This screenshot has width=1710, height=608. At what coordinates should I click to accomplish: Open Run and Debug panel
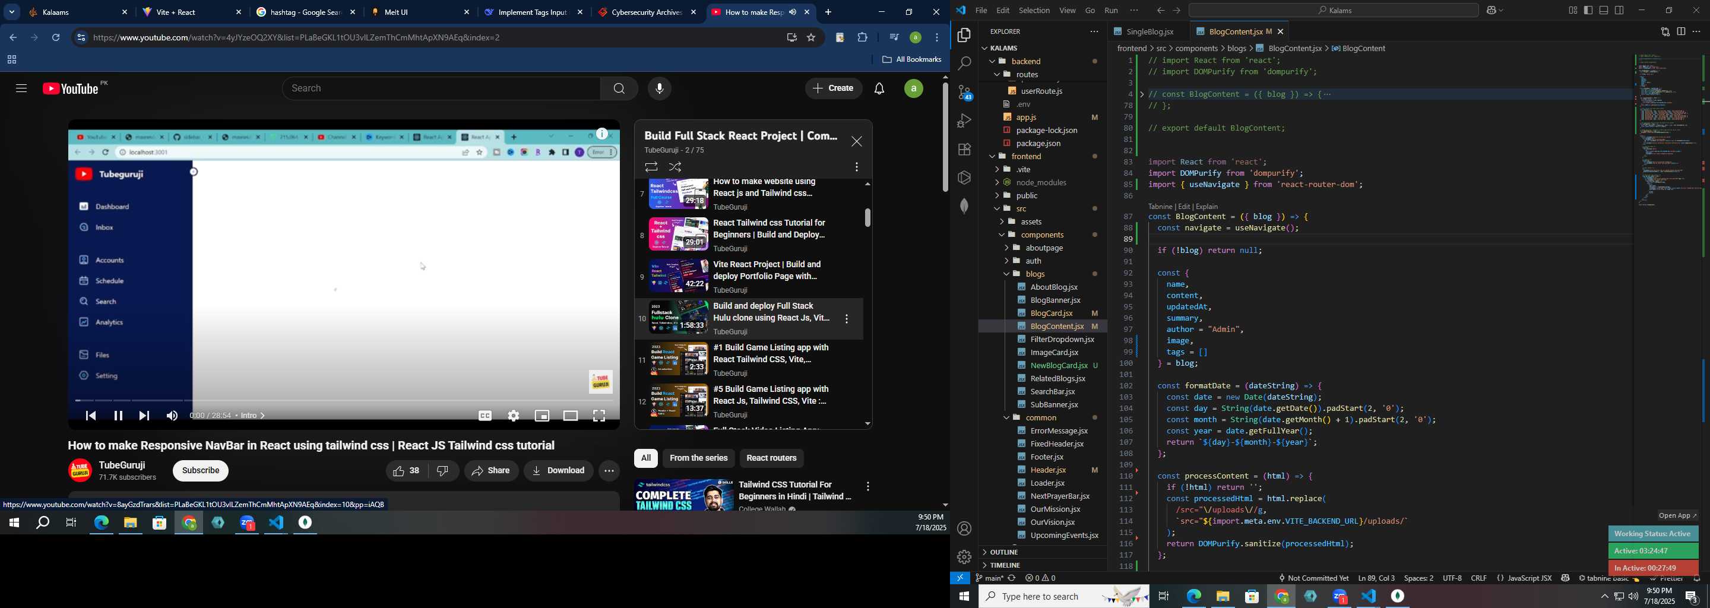pos(964,121)
